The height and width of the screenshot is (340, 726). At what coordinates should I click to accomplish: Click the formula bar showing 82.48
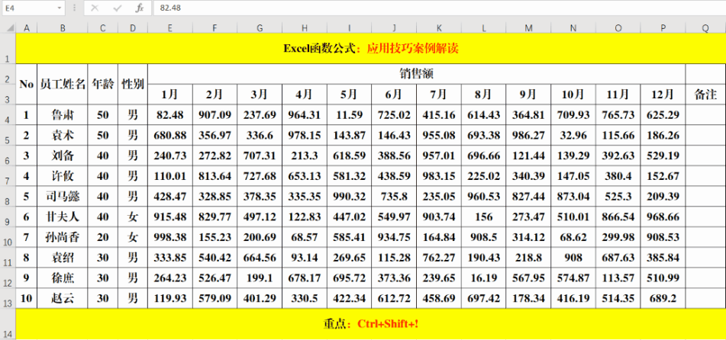[x=438, y=8]
